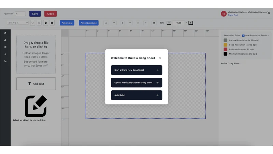
Task: Click the zoom percentage field showing 10,00
Action: [178, 23]
